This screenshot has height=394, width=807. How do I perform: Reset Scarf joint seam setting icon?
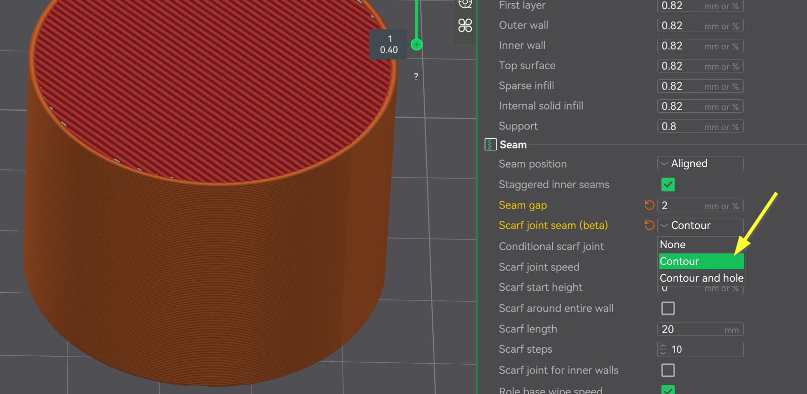click(649, 226)
